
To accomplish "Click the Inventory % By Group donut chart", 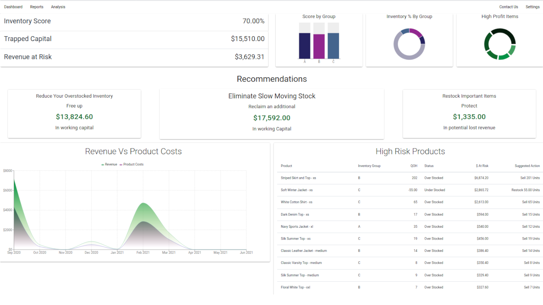I will [x=409, y=44].
